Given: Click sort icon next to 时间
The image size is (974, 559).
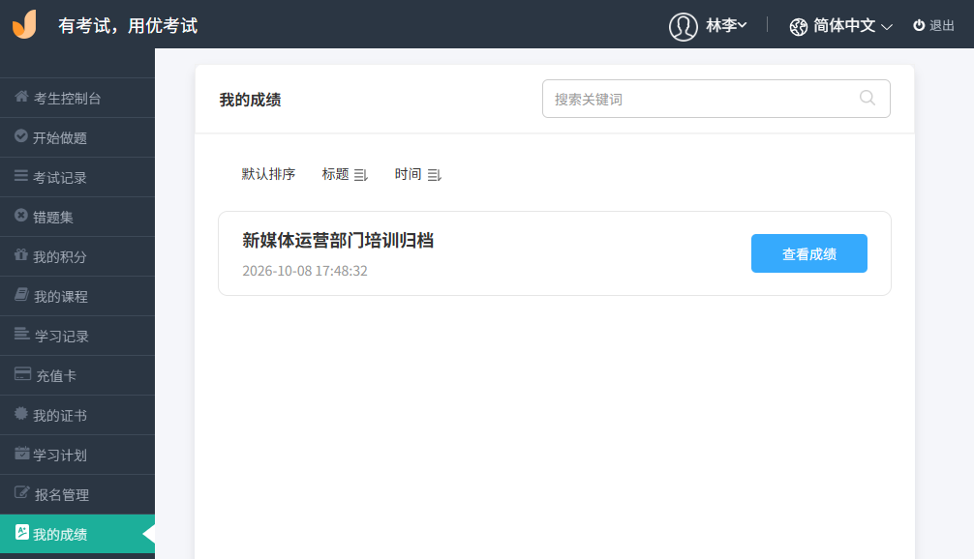Looking at the screenshot, I should [434, 176].
